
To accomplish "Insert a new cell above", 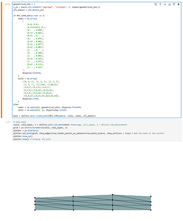I will (169, 4).
